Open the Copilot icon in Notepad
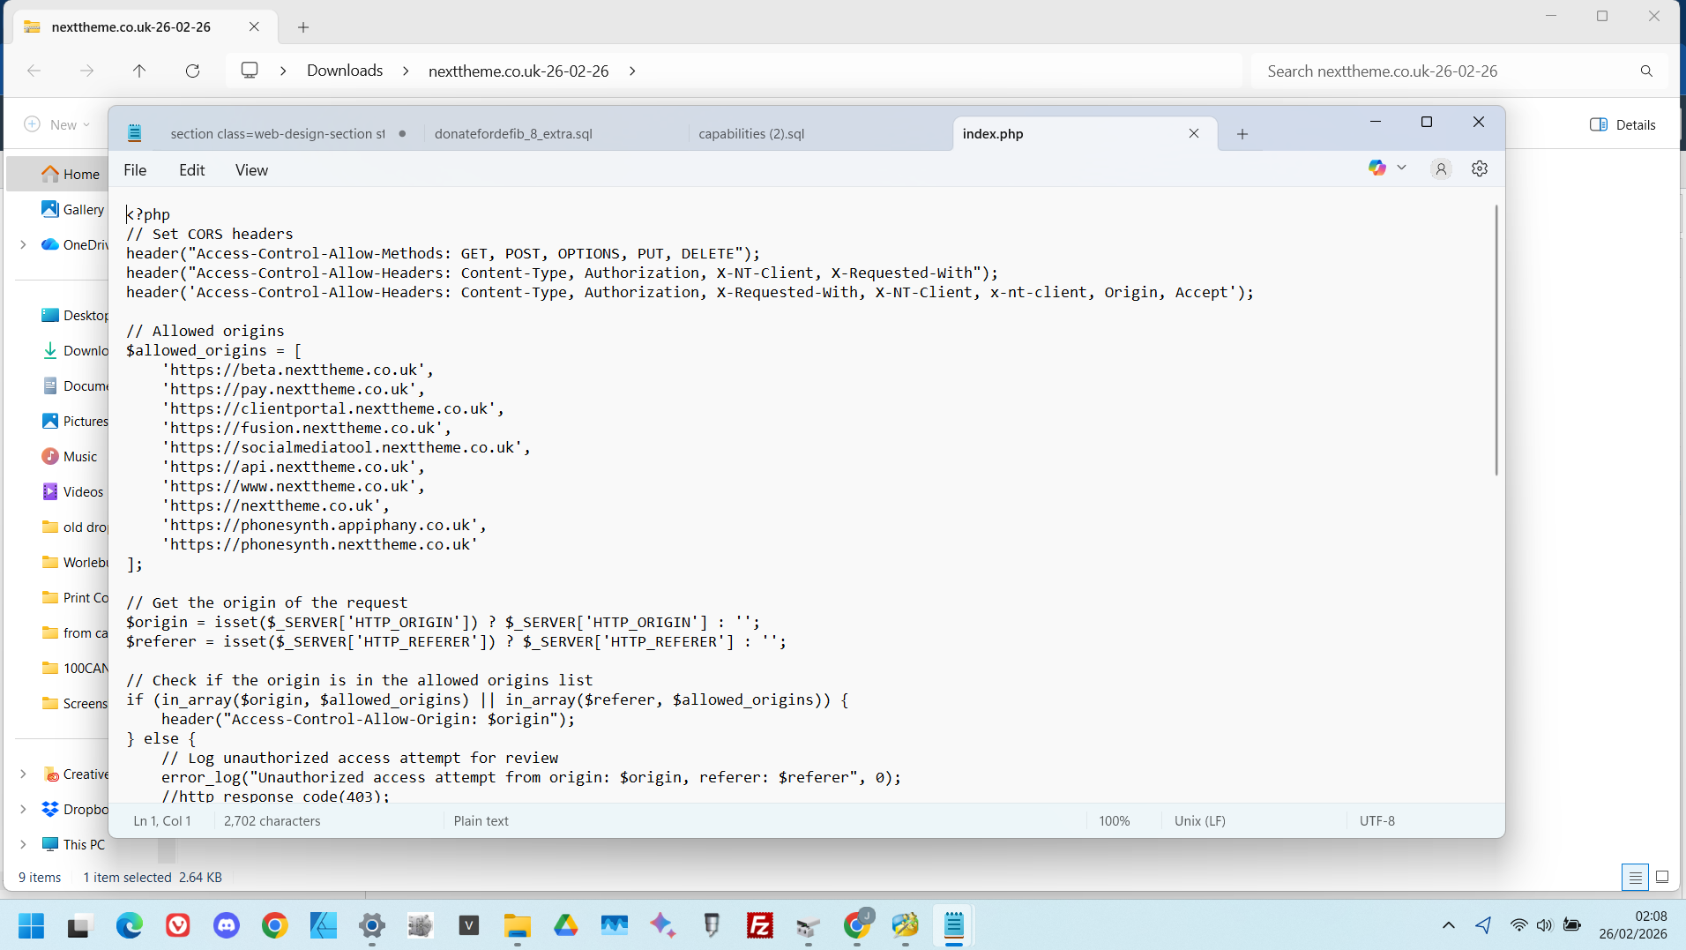This screenshot has width=1686, height=950. coord(1376,168)
